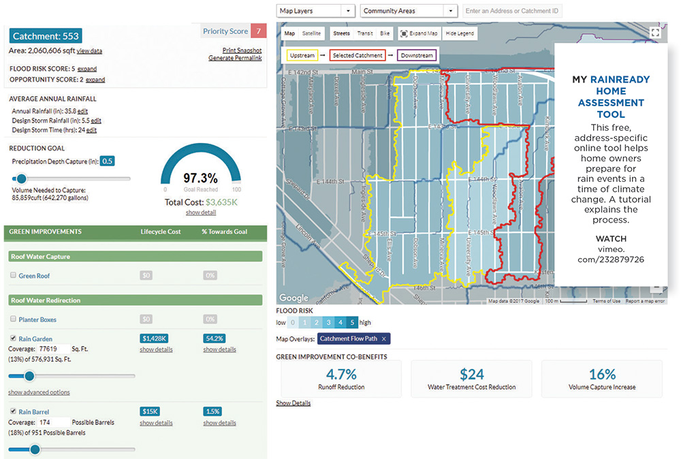Open the Map Layers dropdown
The image size is (681, 459).
click(316, 11)
